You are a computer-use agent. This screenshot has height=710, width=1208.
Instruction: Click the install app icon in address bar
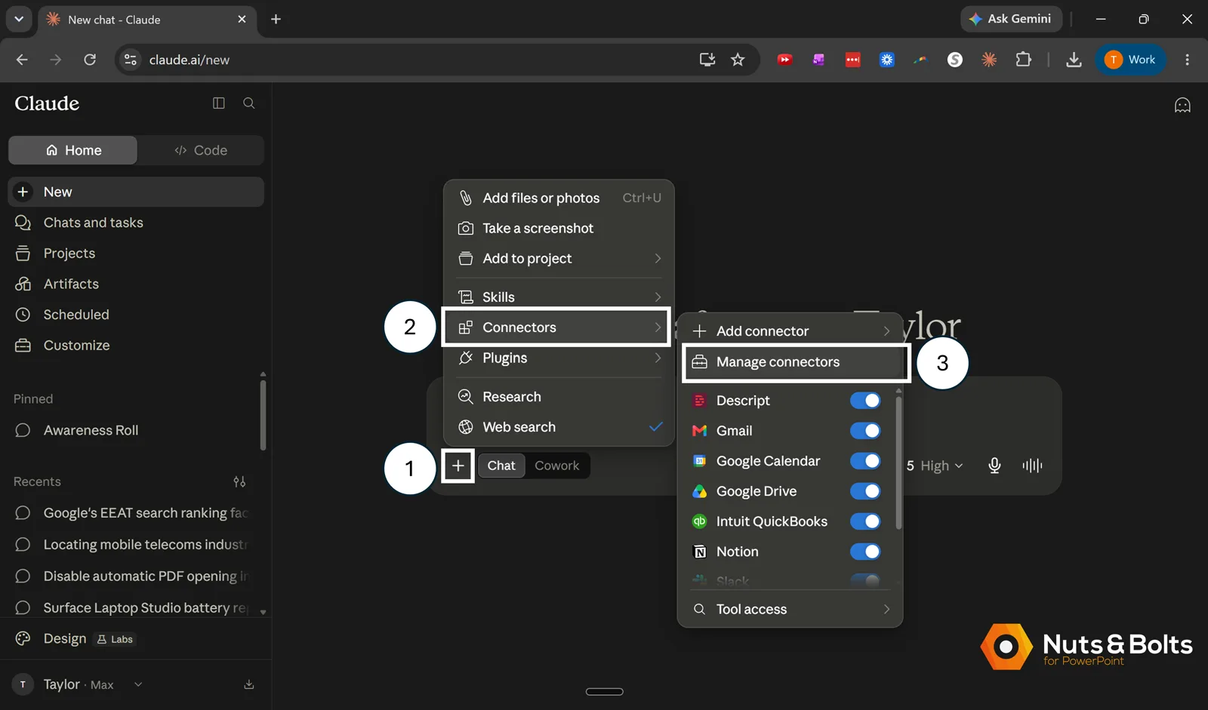tap(707, 60)
